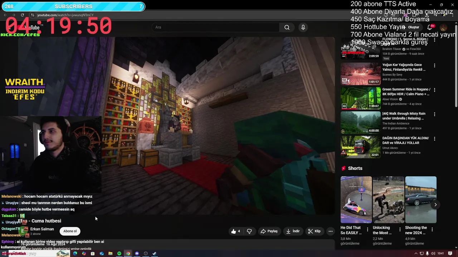The width and height of the screenshot is (458, 257).
Task: Open YouTube notifications bell
Action: coord(430,27)
